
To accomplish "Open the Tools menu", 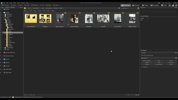I will (19, 3).
